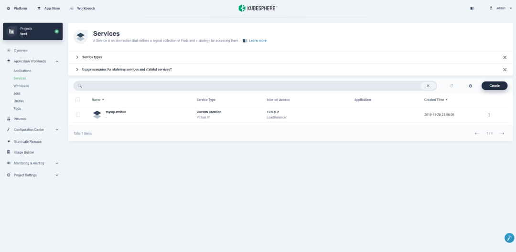Click the Workbench icon in top bar
516x252 pixels.
72,8
